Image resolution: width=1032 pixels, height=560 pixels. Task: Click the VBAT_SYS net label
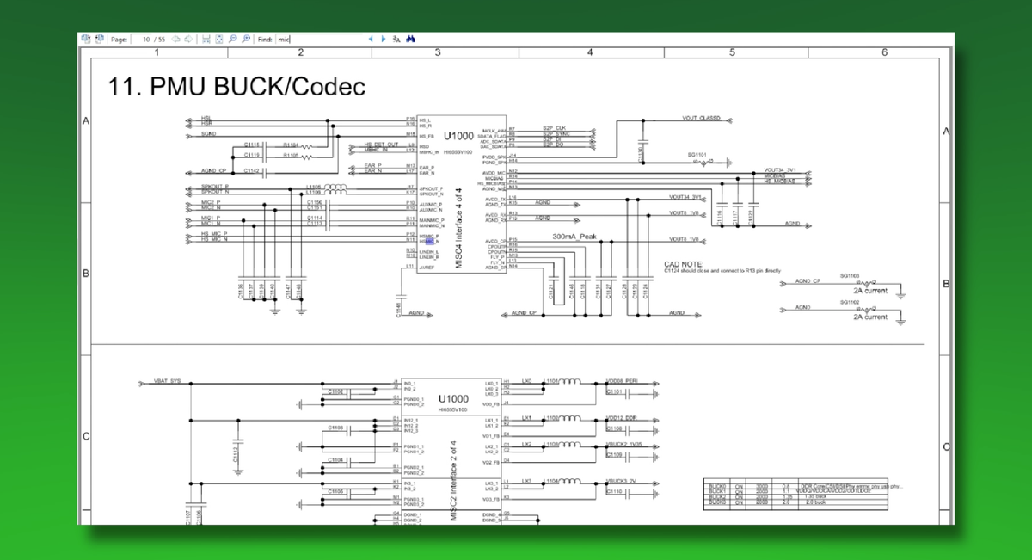pos(165,381)
